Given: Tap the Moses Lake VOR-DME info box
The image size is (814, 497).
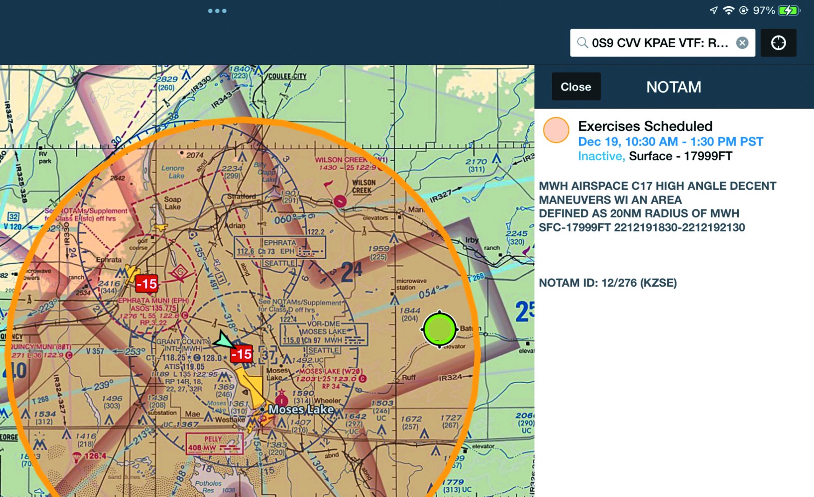Looking at the screenshot, I should pos(323,335).
